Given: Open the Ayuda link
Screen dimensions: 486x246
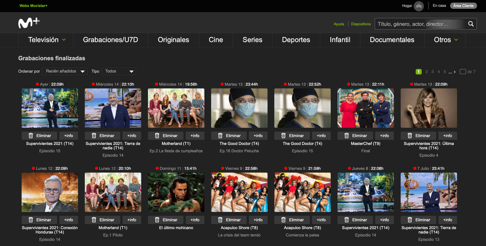Looking at the screenshot, I should pos(339,24).
